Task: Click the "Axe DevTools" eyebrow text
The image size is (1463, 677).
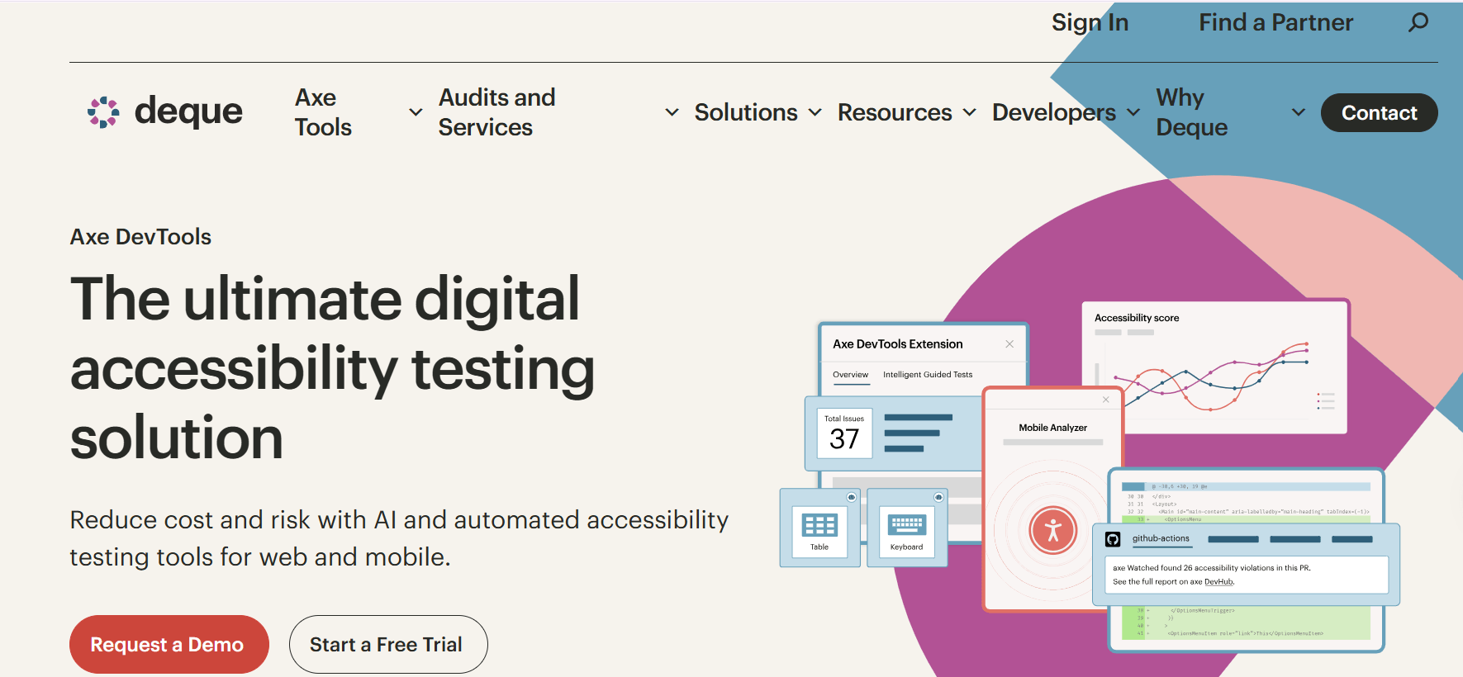Action: pos(140,237)
